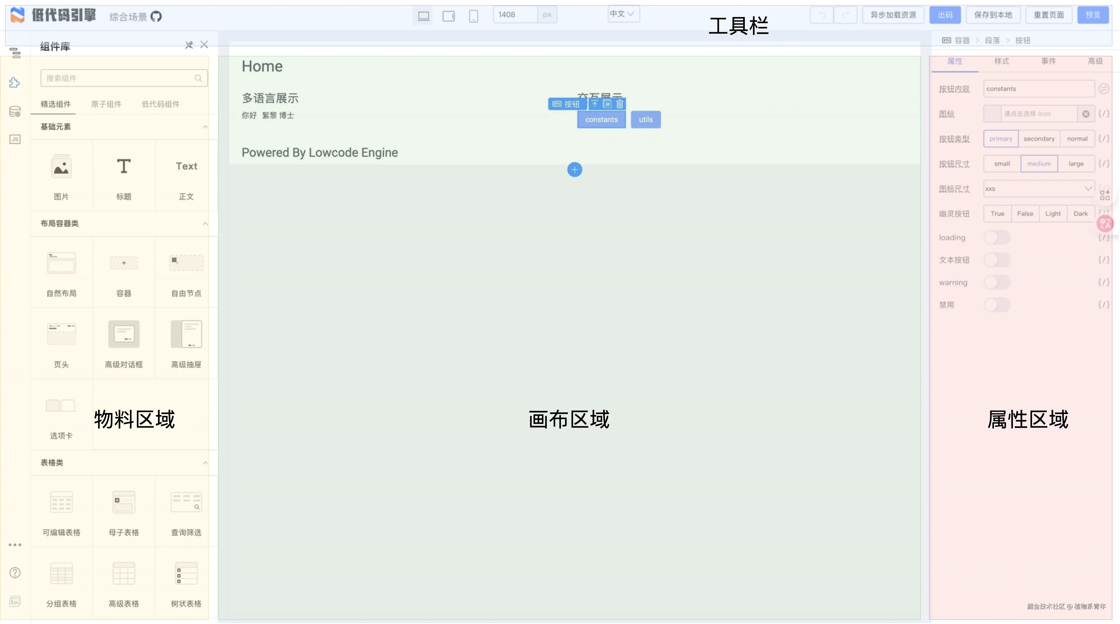1120x624 pixels.
Task: Open the outline tree panel icon
Action: [15, 54]
